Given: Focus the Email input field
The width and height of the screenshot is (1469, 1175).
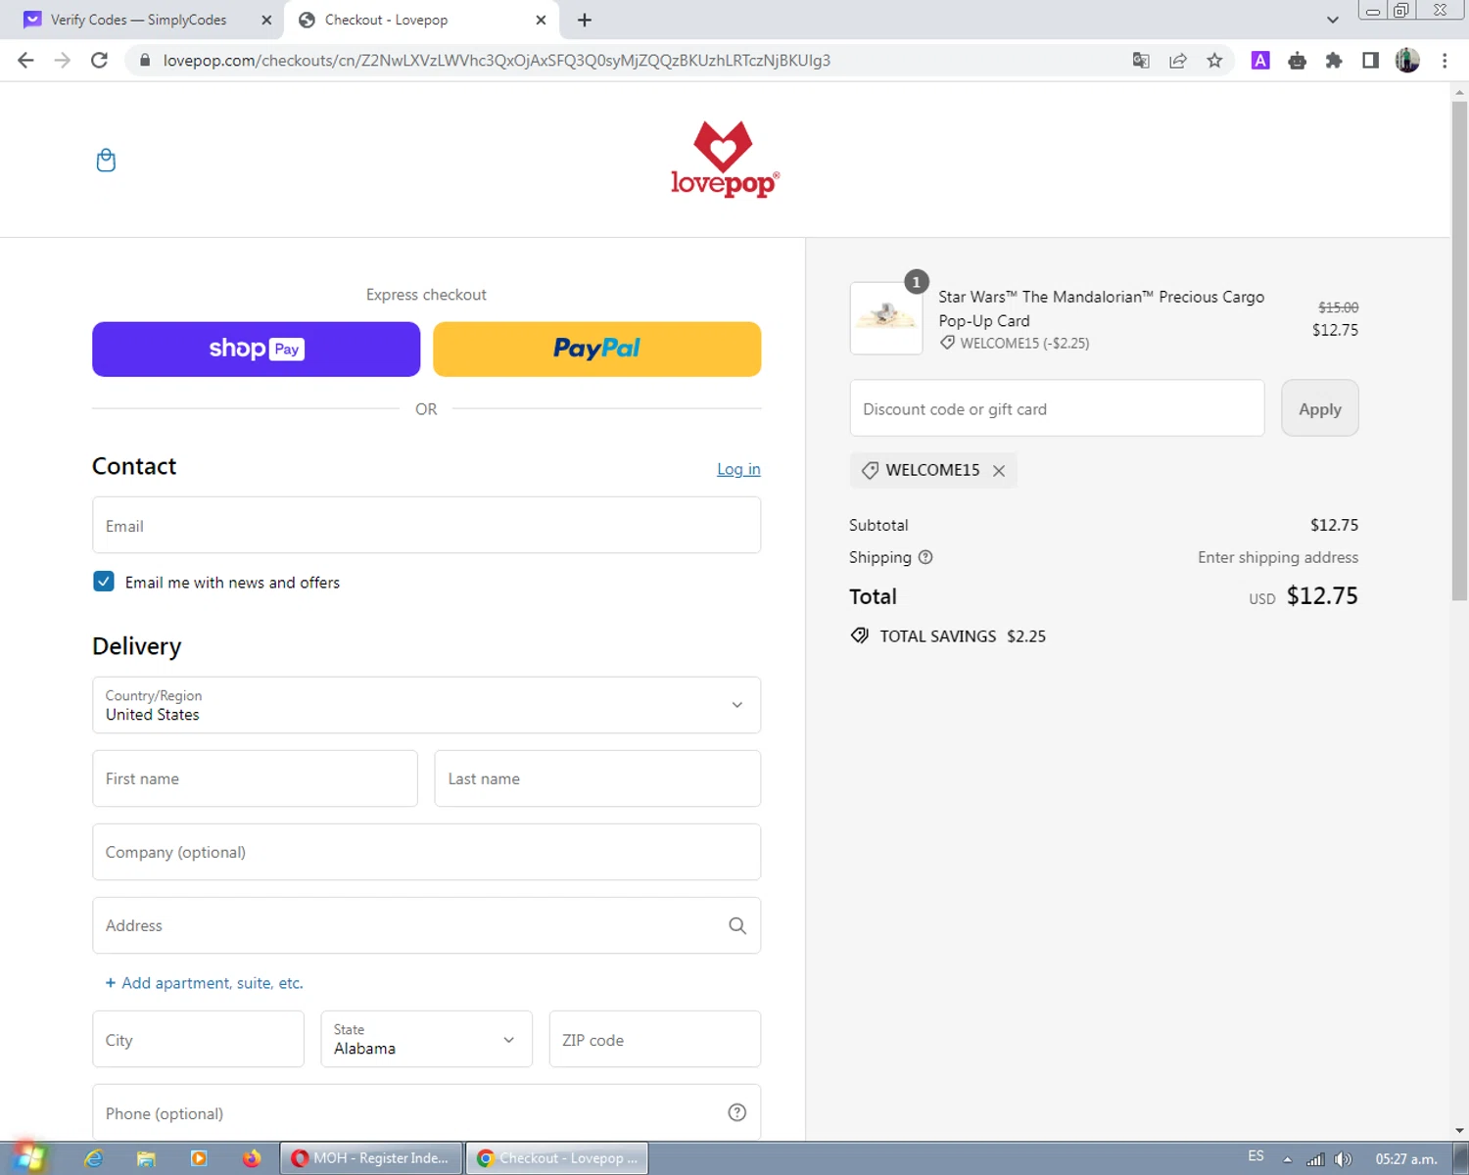Looking at the screenshot, I should pos(426,525).
